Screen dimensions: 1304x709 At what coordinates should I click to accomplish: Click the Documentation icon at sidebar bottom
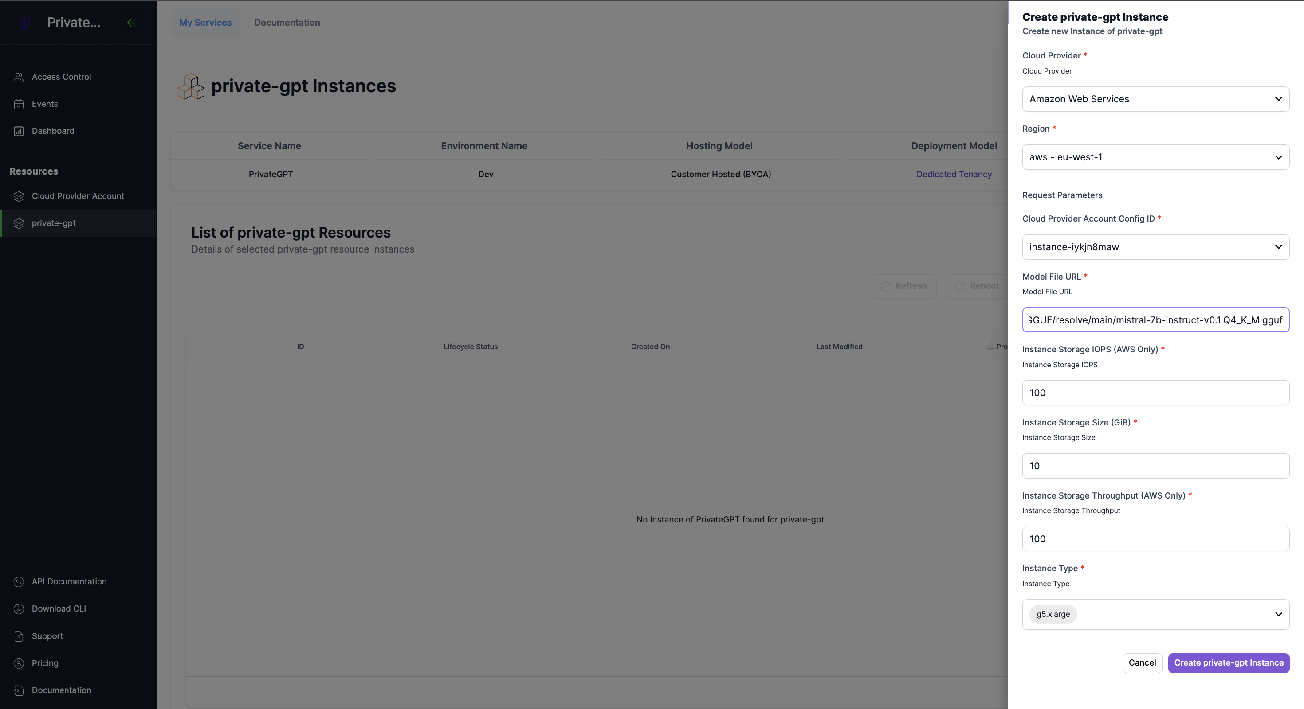click(19, 690)
